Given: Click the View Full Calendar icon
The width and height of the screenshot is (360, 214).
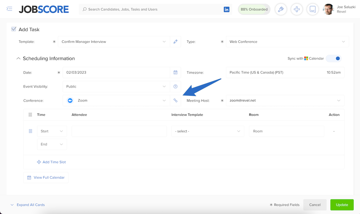Looking at the screenshot, I should (x=29, y=177).
